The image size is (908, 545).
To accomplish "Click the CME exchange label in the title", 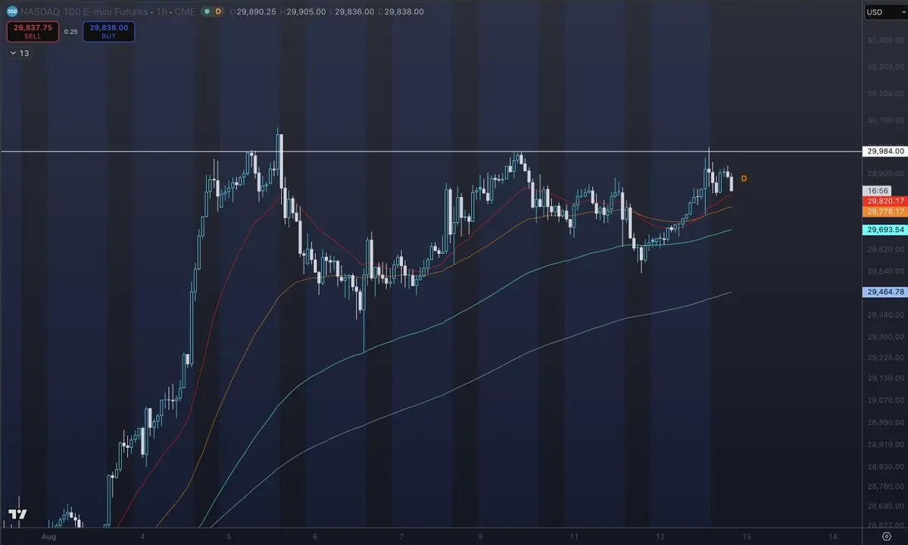I will point(185,11).
